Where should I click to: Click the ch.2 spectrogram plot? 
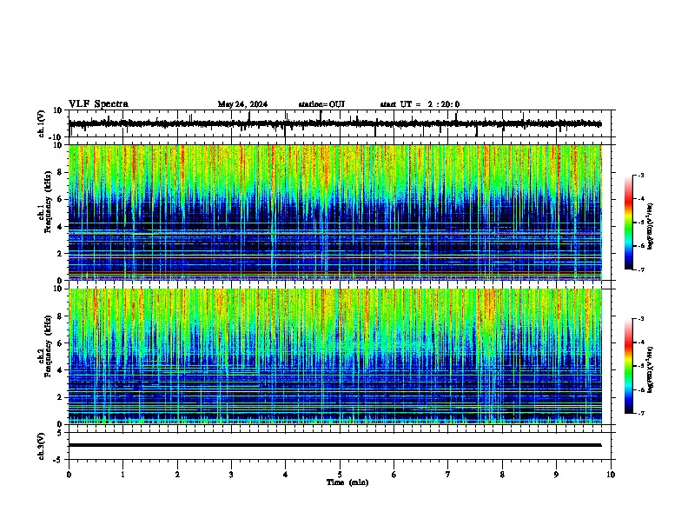tap(335, 356)
